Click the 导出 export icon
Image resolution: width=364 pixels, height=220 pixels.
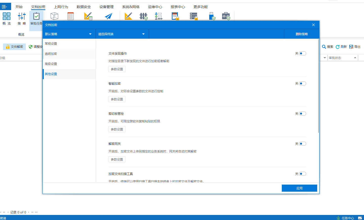pos(351,47)
